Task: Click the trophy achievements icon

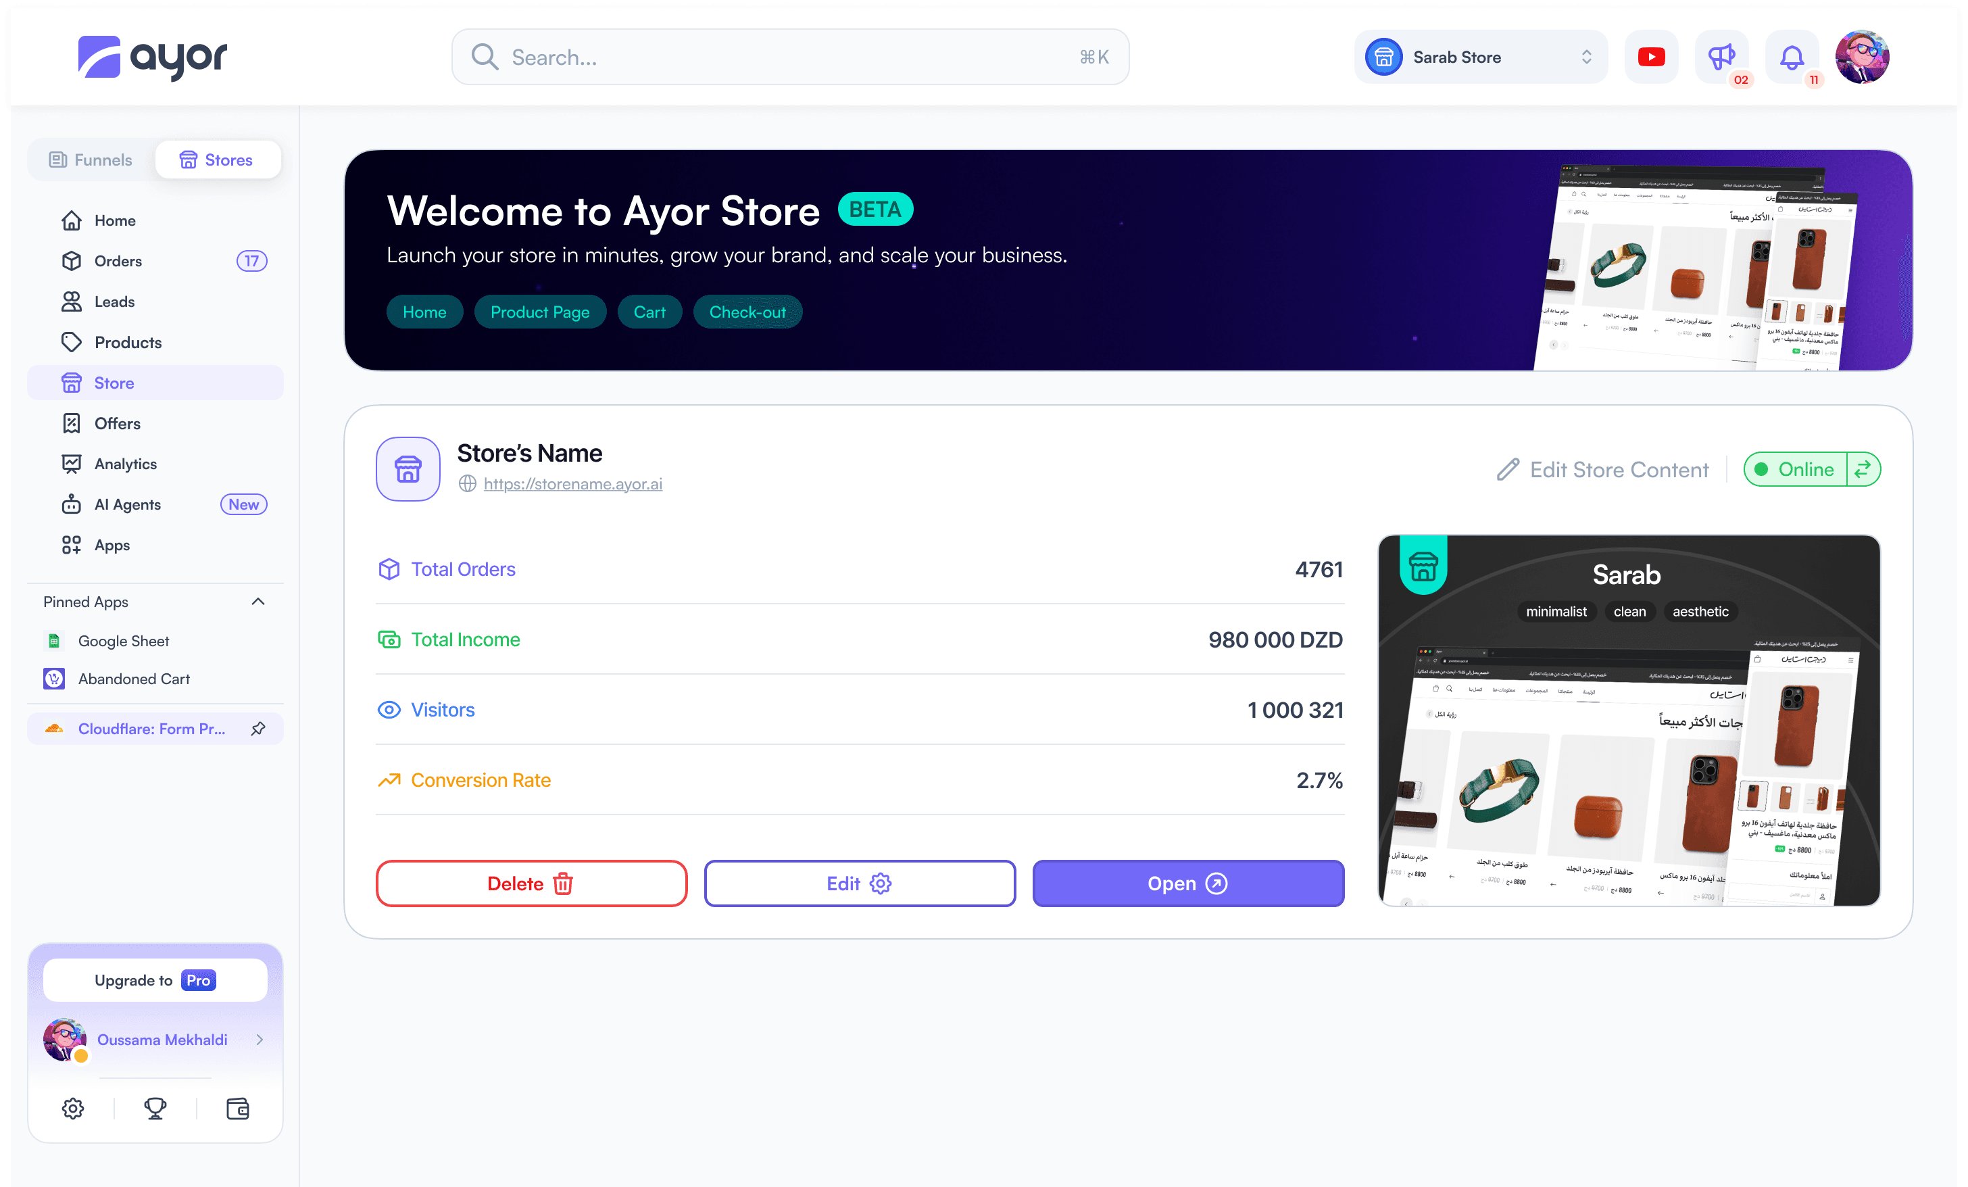Action: (x=155, y=1109)
